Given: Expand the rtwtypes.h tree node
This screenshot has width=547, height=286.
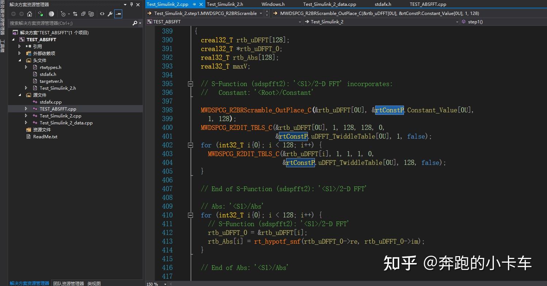Looking at the screenshot, I should (26, 67).
